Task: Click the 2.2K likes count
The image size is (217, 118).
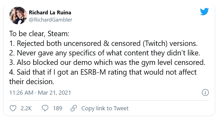Action: tap(26, 108)
